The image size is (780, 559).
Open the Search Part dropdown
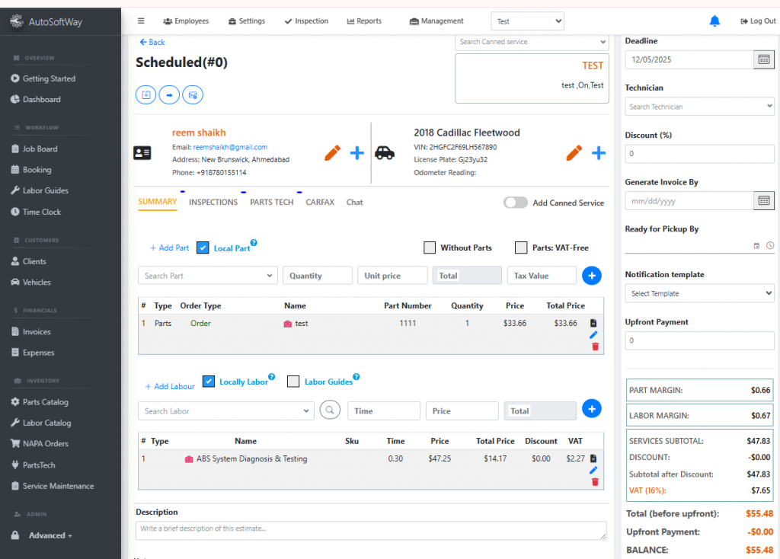[x=208, y=276]
